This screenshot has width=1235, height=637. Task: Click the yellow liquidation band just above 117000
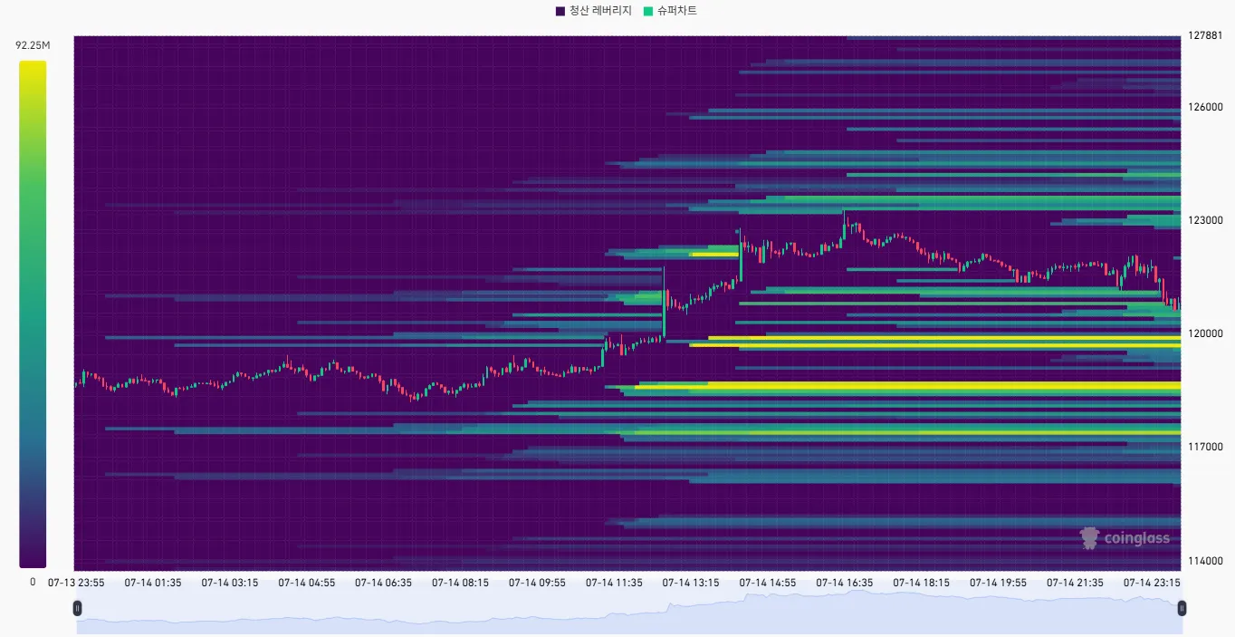[905, 432]
